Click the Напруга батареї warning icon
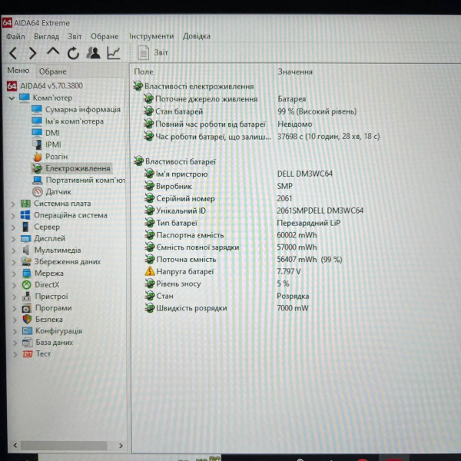 150,271
